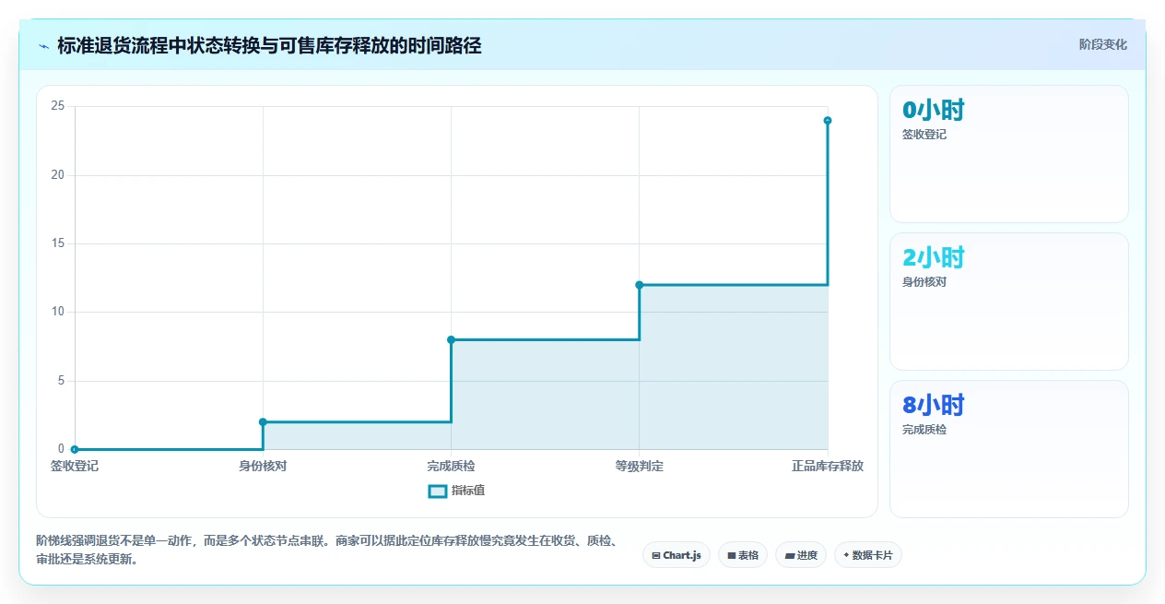Click the 表格 tag chip
This screenshot has height=604, width=1165.
pos(743,555)
